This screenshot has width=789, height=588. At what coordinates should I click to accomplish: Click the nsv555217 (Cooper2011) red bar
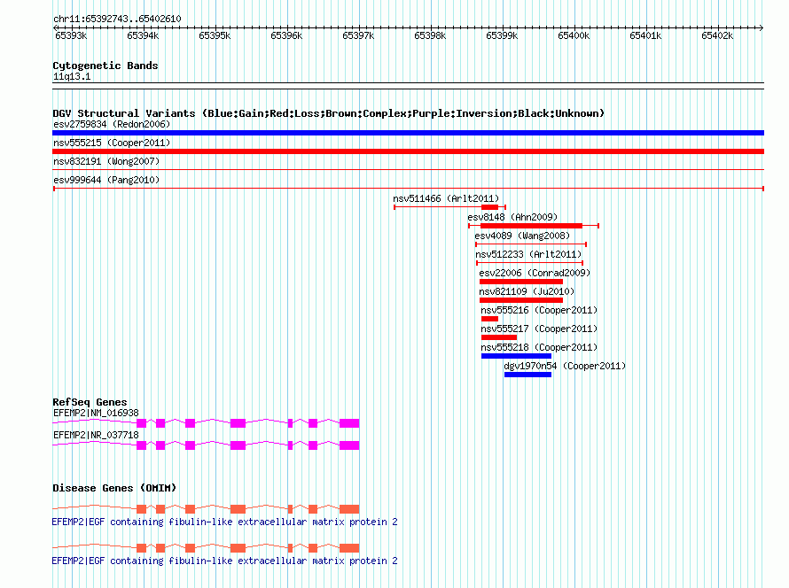498,337
